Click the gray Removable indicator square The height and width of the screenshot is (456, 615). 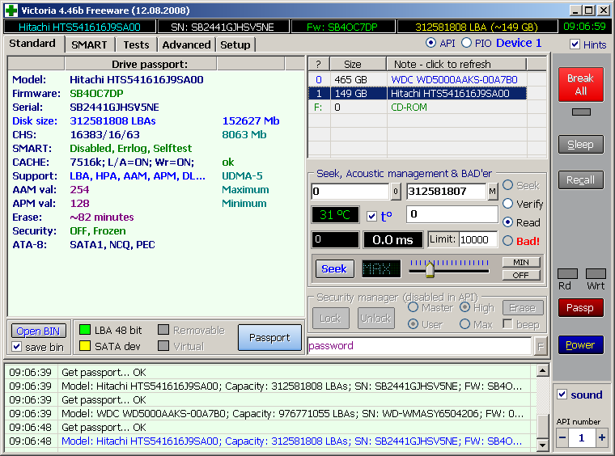click(163, 330)
